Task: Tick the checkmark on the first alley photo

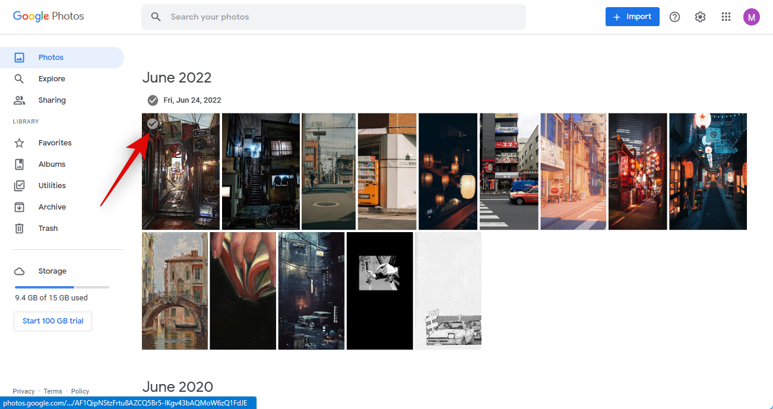Action: (153, 123)
